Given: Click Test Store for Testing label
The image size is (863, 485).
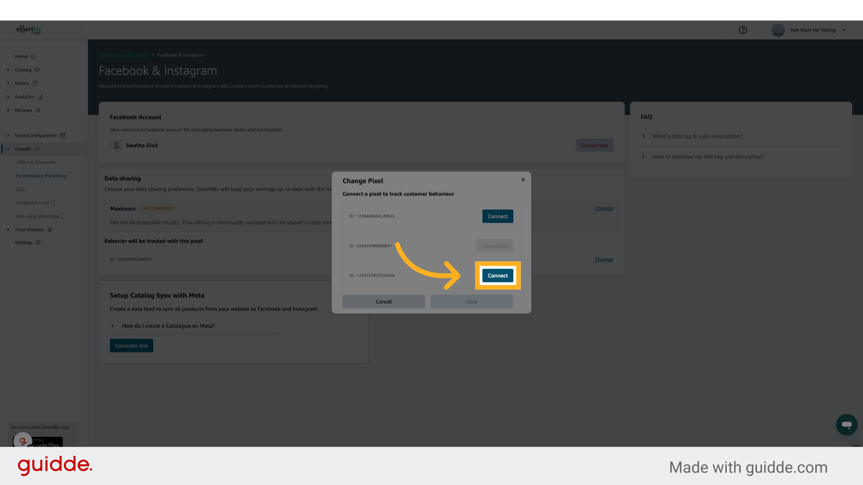Looking at the screenshot, I should pos(813,30).
